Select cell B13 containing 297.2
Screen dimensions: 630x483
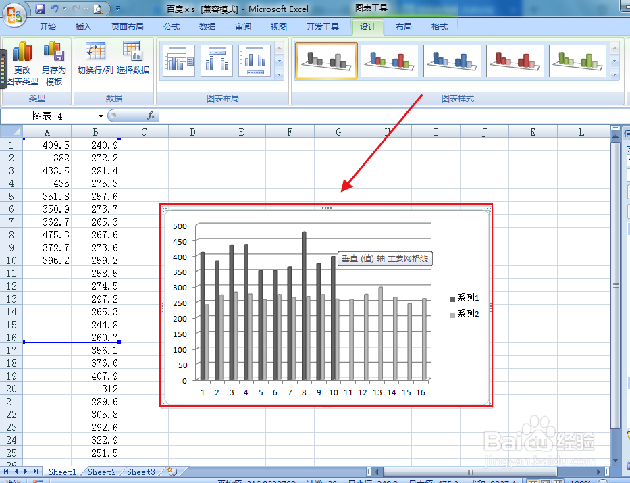click(x=96, y=299)
